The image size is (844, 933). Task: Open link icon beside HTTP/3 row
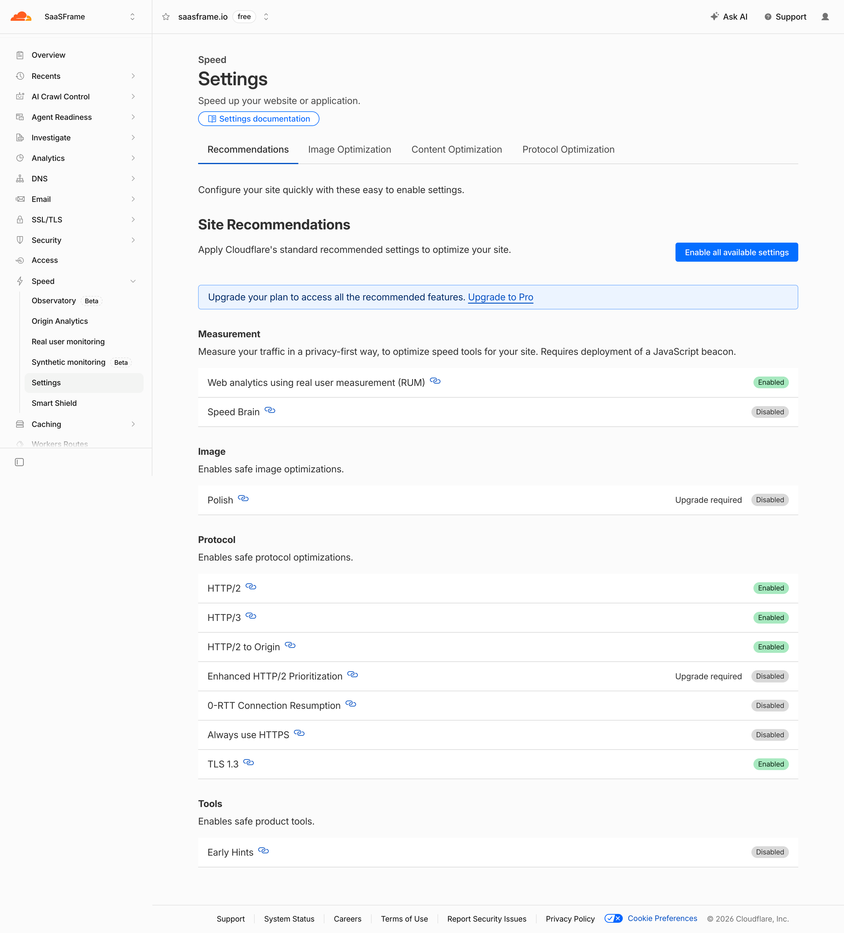[x=251, y=616]
